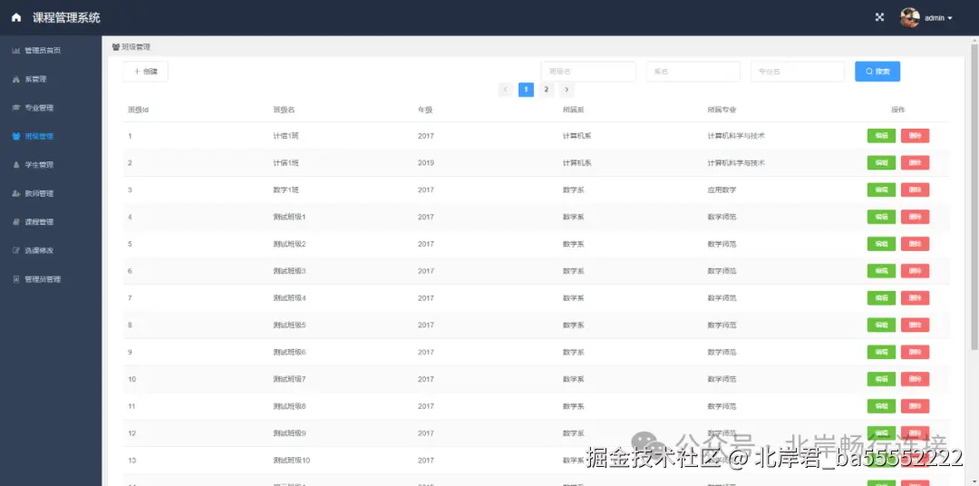The image size is (979, 486).
Task: Focus the 专业名 search field
Action: (x=798, y=72)
